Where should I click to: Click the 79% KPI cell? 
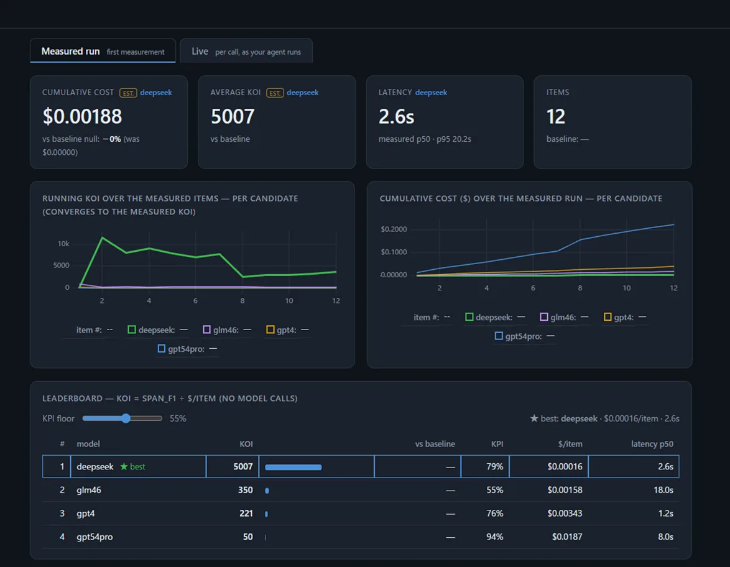495,466
